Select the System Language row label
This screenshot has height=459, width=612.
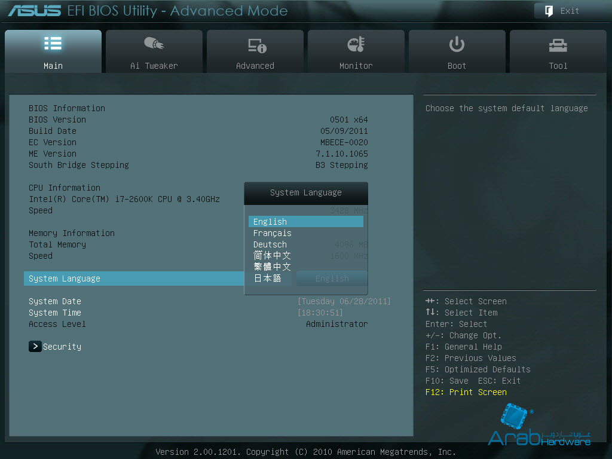click(x=65, y=279)
